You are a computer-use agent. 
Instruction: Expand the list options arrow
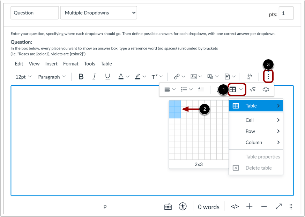click(191, 90)
